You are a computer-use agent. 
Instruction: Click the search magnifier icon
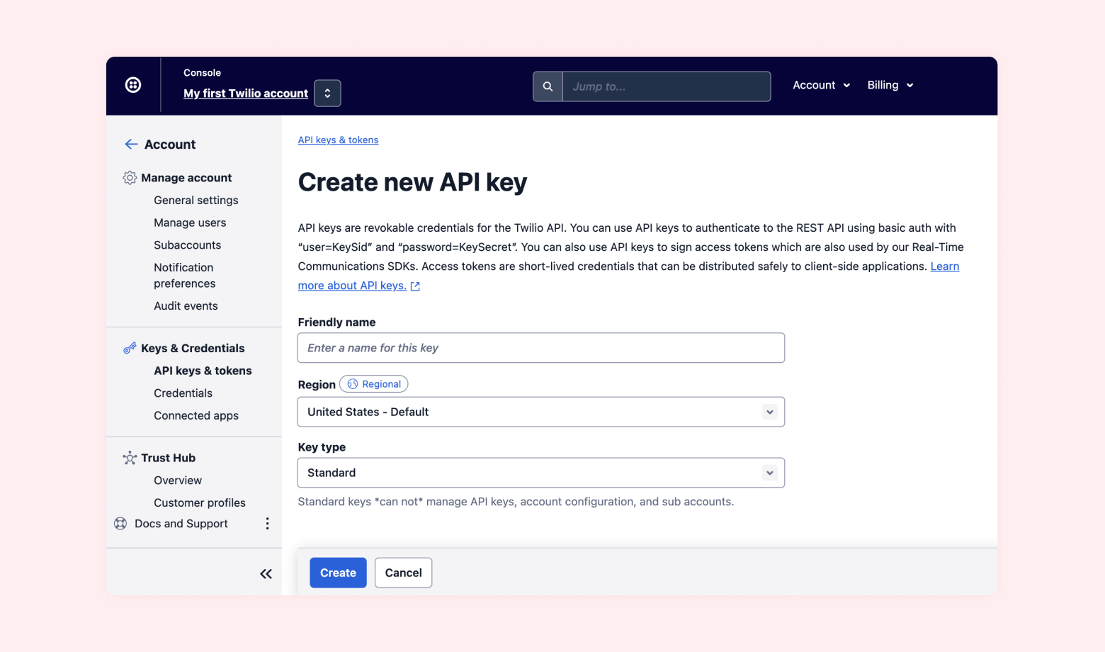click(x=548, y=86)
